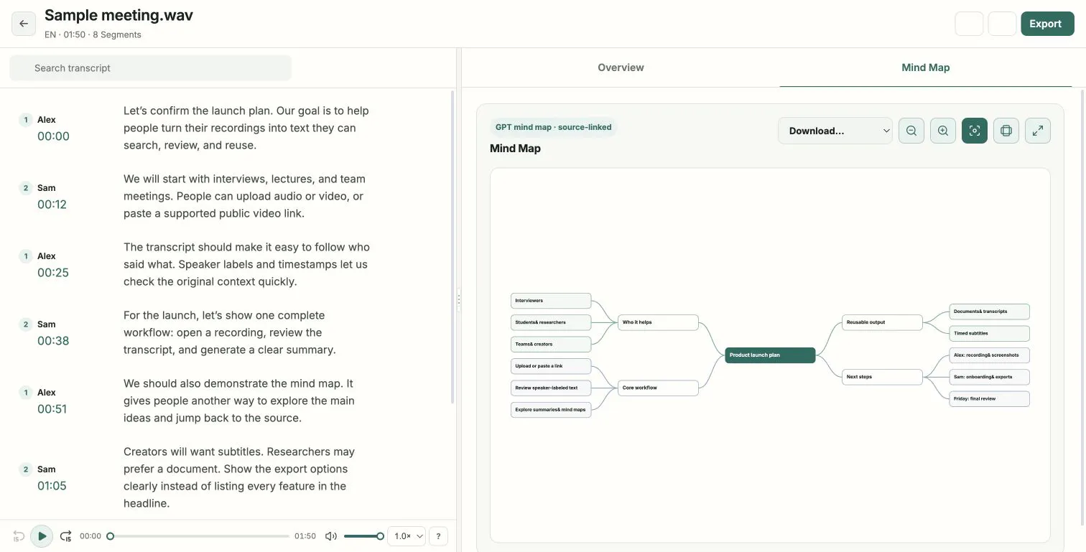Toggle the fit-to-view focus button
1086x552 pixels.
click(x=975, y=131)
